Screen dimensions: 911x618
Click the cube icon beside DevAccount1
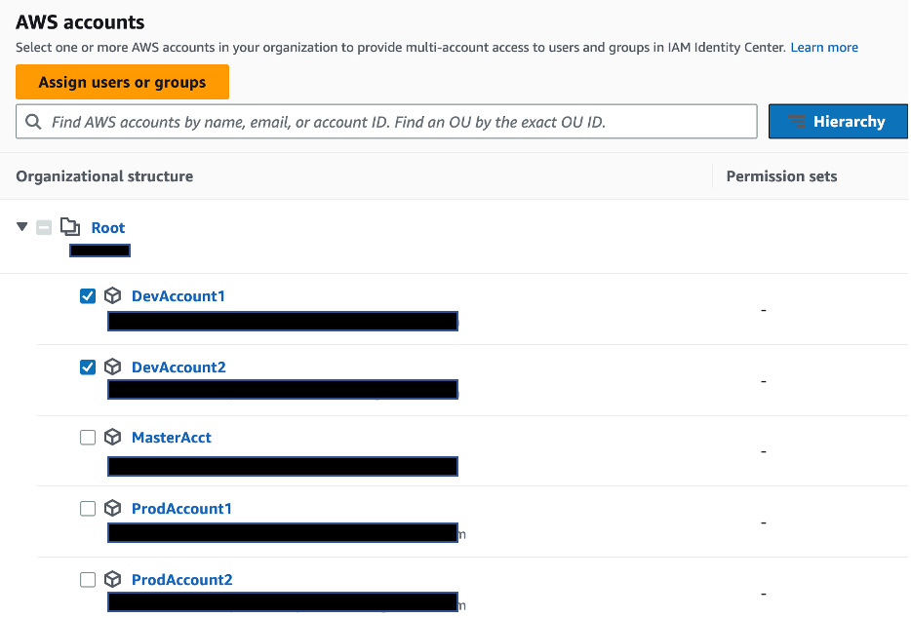point(113,295)
